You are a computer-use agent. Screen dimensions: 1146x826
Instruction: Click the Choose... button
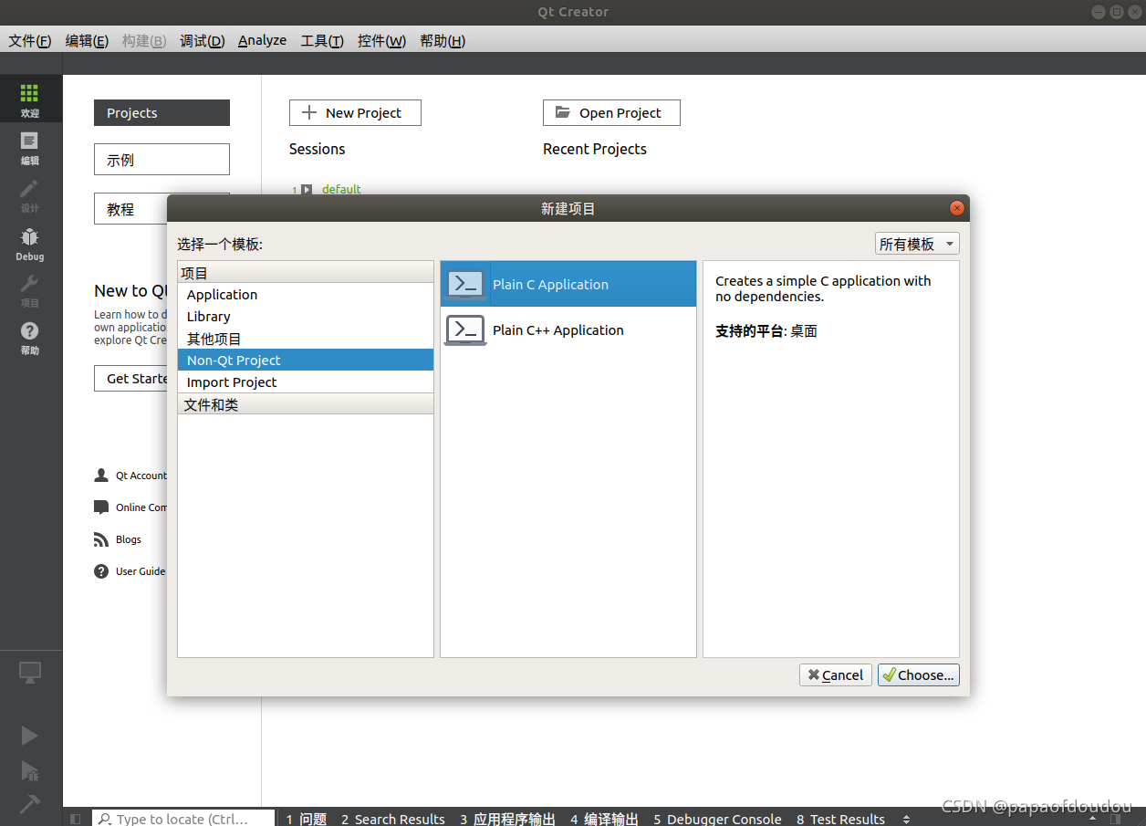pos(918,674)
